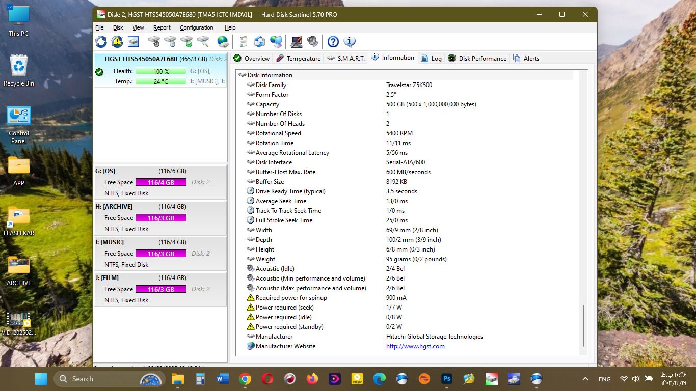The width and height of the screenshot is (696, 391).
Task: Click the Disk Family value Travelstar Z5K500
Action: tap(409, 85)
